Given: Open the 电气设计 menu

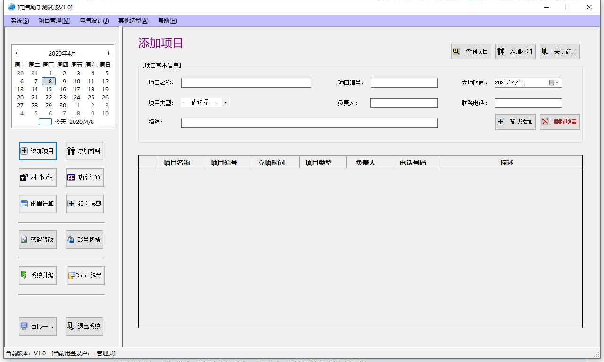Looking at the screenshot, I should (94, 21).
